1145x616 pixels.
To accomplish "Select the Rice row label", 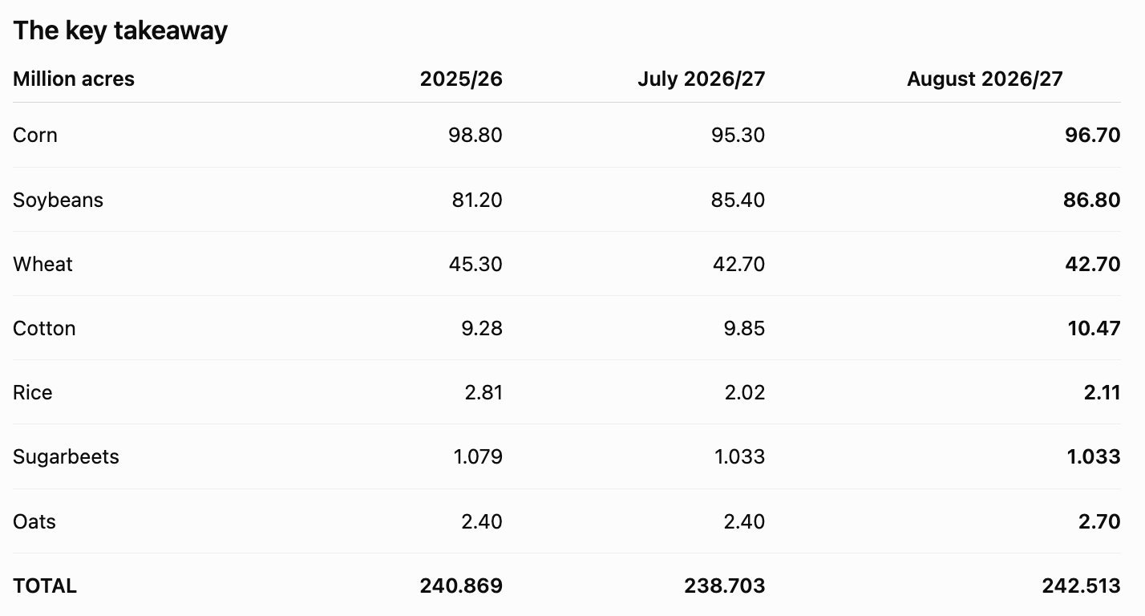I will coord(32,392).
